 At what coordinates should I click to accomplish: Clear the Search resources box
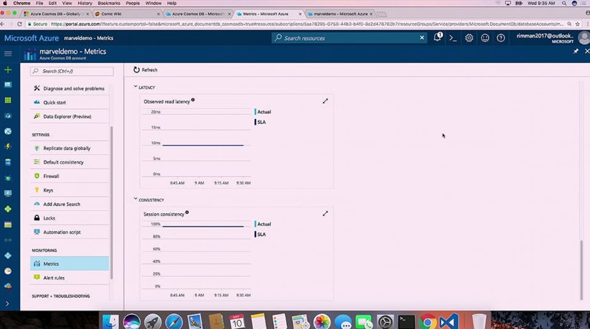tap(422, 37)
